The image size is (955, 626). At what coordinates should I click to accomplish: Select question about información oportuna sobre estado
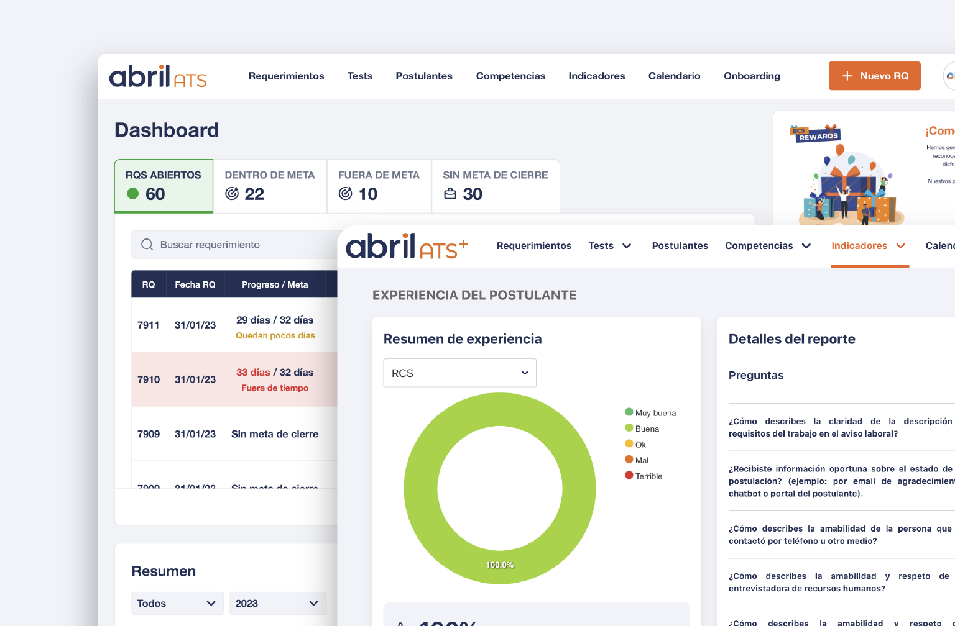pyautogui.click(x=842, y=481)
